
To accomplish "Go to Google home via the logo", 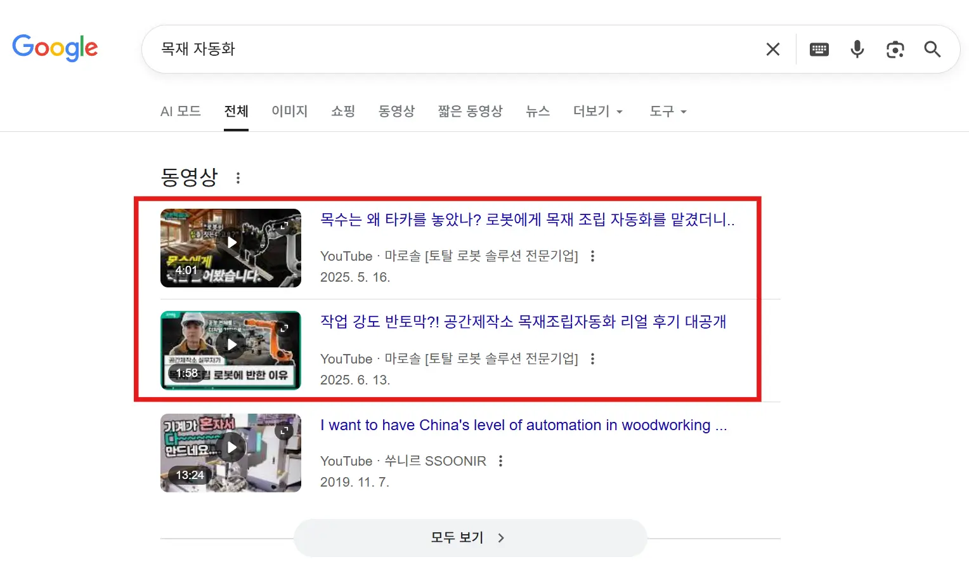I will [55, 48].
